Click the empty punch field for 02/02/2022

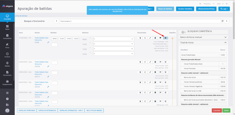(x=55, y=62)
